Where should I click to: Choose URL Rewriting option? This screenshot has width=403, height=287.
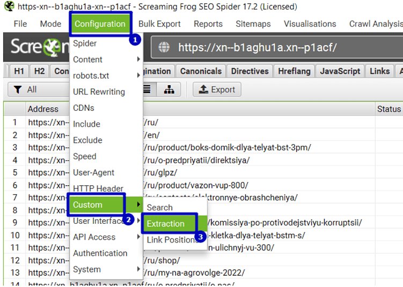106,92
